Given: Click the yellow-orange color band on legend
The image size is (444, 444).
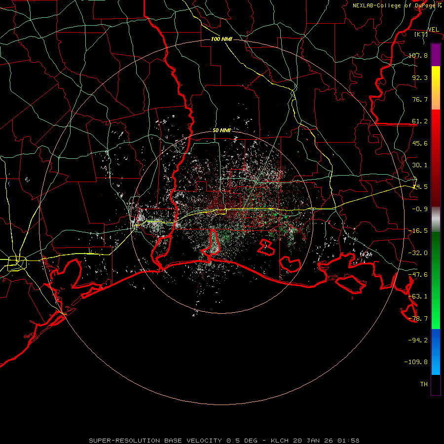Looking at the screenshot, I should (436, 88).
